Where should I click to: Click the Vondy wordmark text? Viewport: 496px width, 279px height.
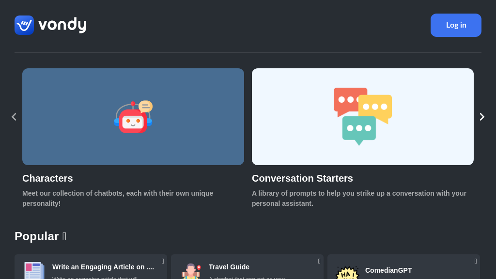[62, 25]
